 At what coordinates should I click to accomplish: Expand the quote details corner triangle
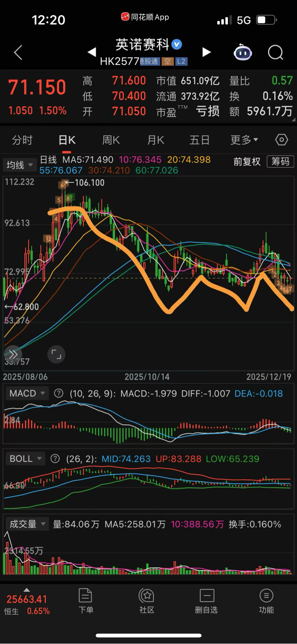[x=294, y=120]
